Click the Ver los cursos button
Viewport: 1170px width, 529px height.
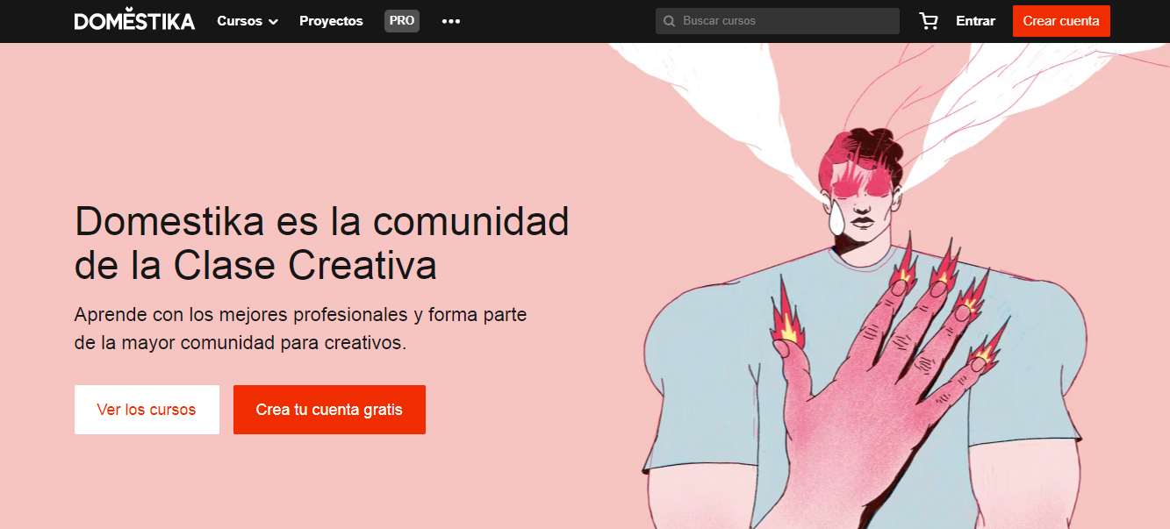tap(147, 410)
